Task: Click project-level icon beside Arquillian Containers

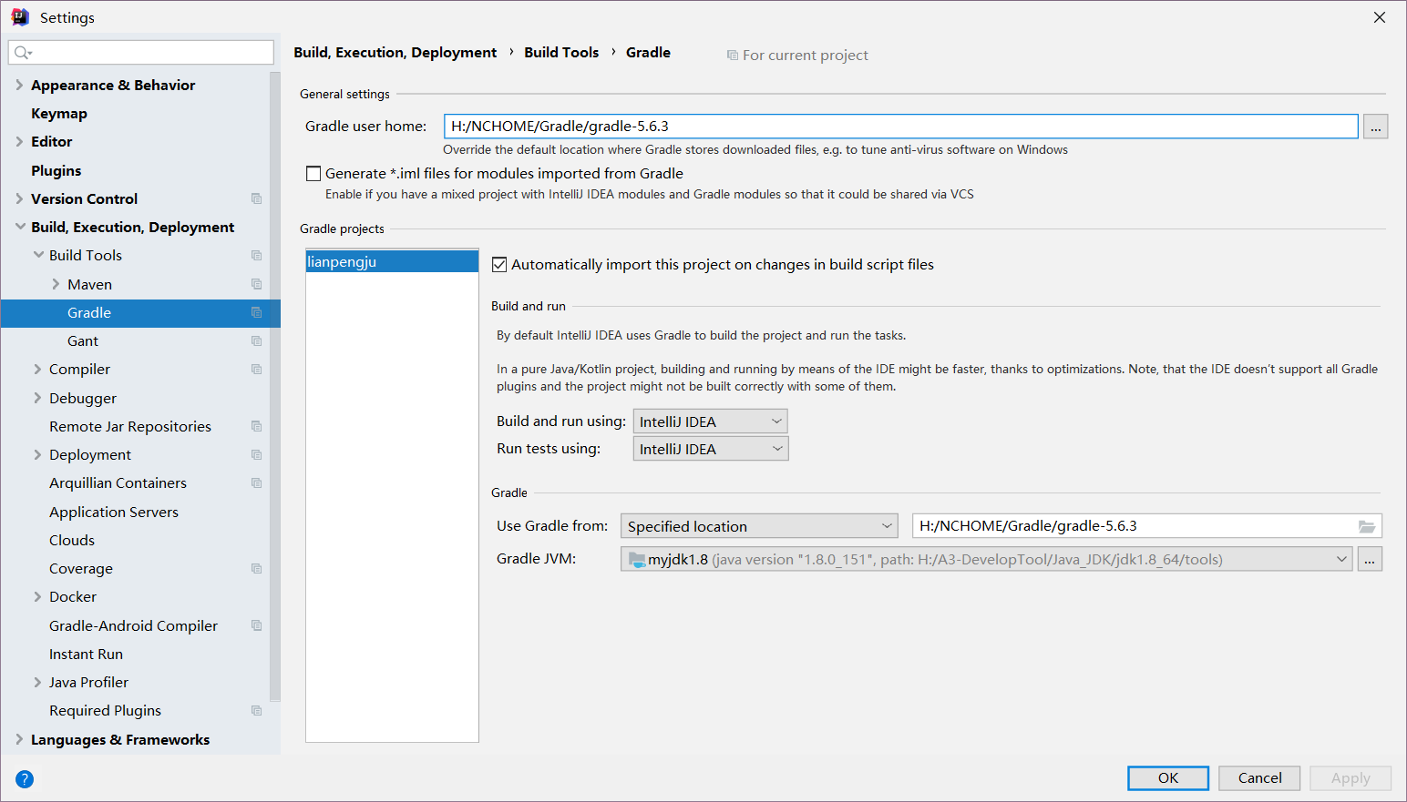Action: 257,483
